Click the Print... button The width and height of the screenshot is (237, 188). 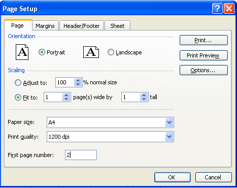point(204,40)
